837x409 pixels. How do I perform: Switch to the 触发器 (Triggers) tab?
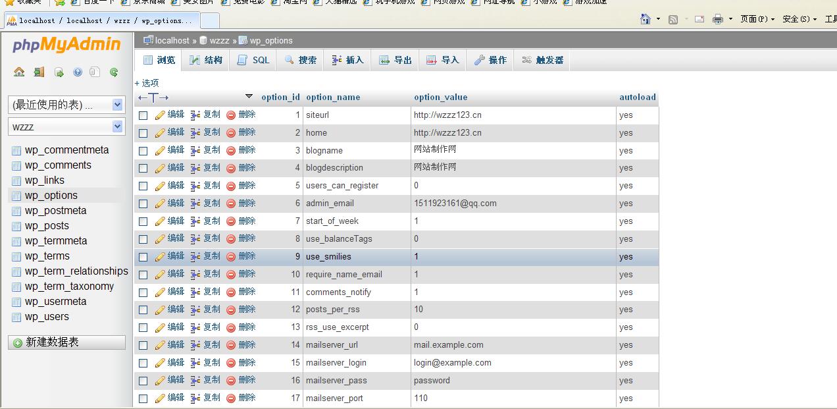point(543,60)
